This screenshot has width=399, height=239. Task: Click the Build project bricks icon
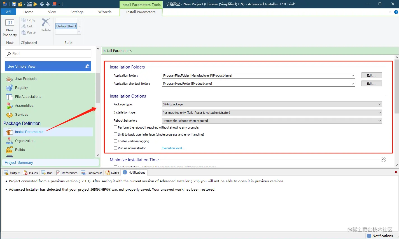(20, 4)
